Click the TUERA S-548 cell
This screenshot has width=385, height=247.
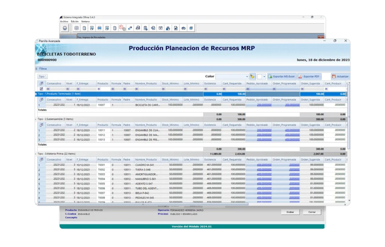coord(147,170)
